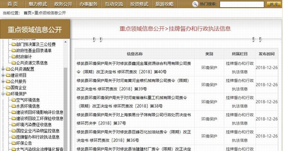Screen dimensions: 283x151
Task: Select 挂牌督办和行政执法信息 in the tree
Action: [38, 137]
